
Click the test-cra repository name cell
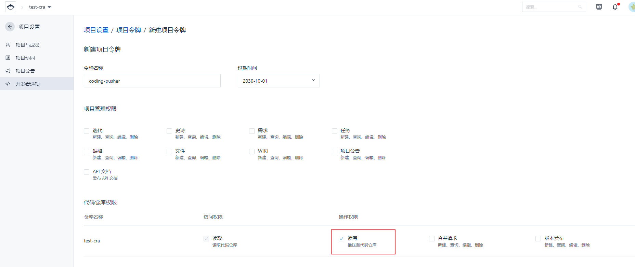click(x=92, y=241)
